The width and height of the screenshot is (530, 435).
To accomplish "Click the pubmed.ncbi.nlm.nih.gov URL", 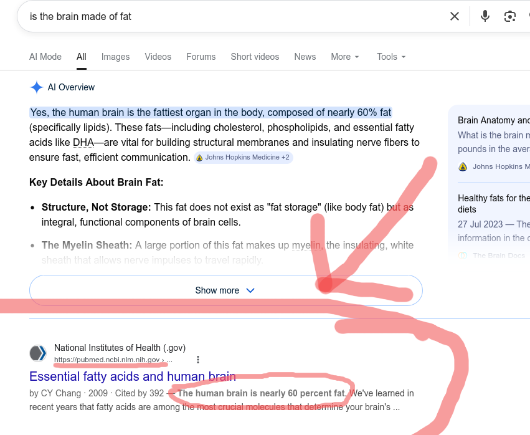I will (113, 360).
